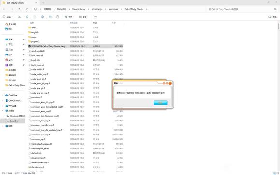The image size is (280, 175).
Task: Open Home in the sidebar
Action: (11, 24)
